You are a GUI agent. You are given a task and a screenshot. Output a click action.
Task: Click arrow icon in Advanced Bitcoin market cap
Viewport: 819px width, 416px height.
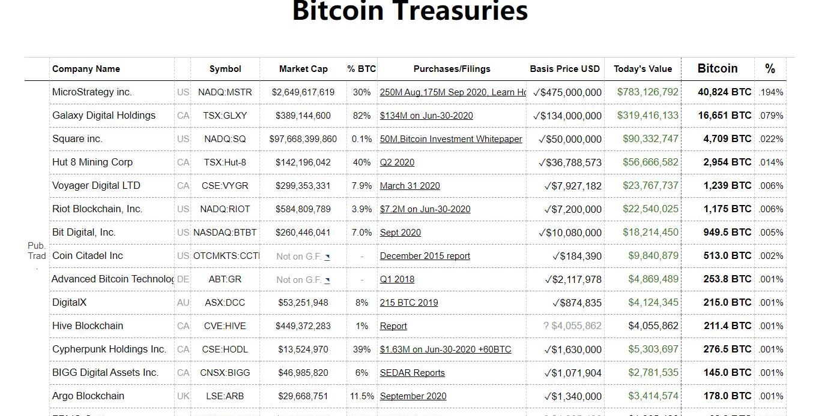(327, 280)
